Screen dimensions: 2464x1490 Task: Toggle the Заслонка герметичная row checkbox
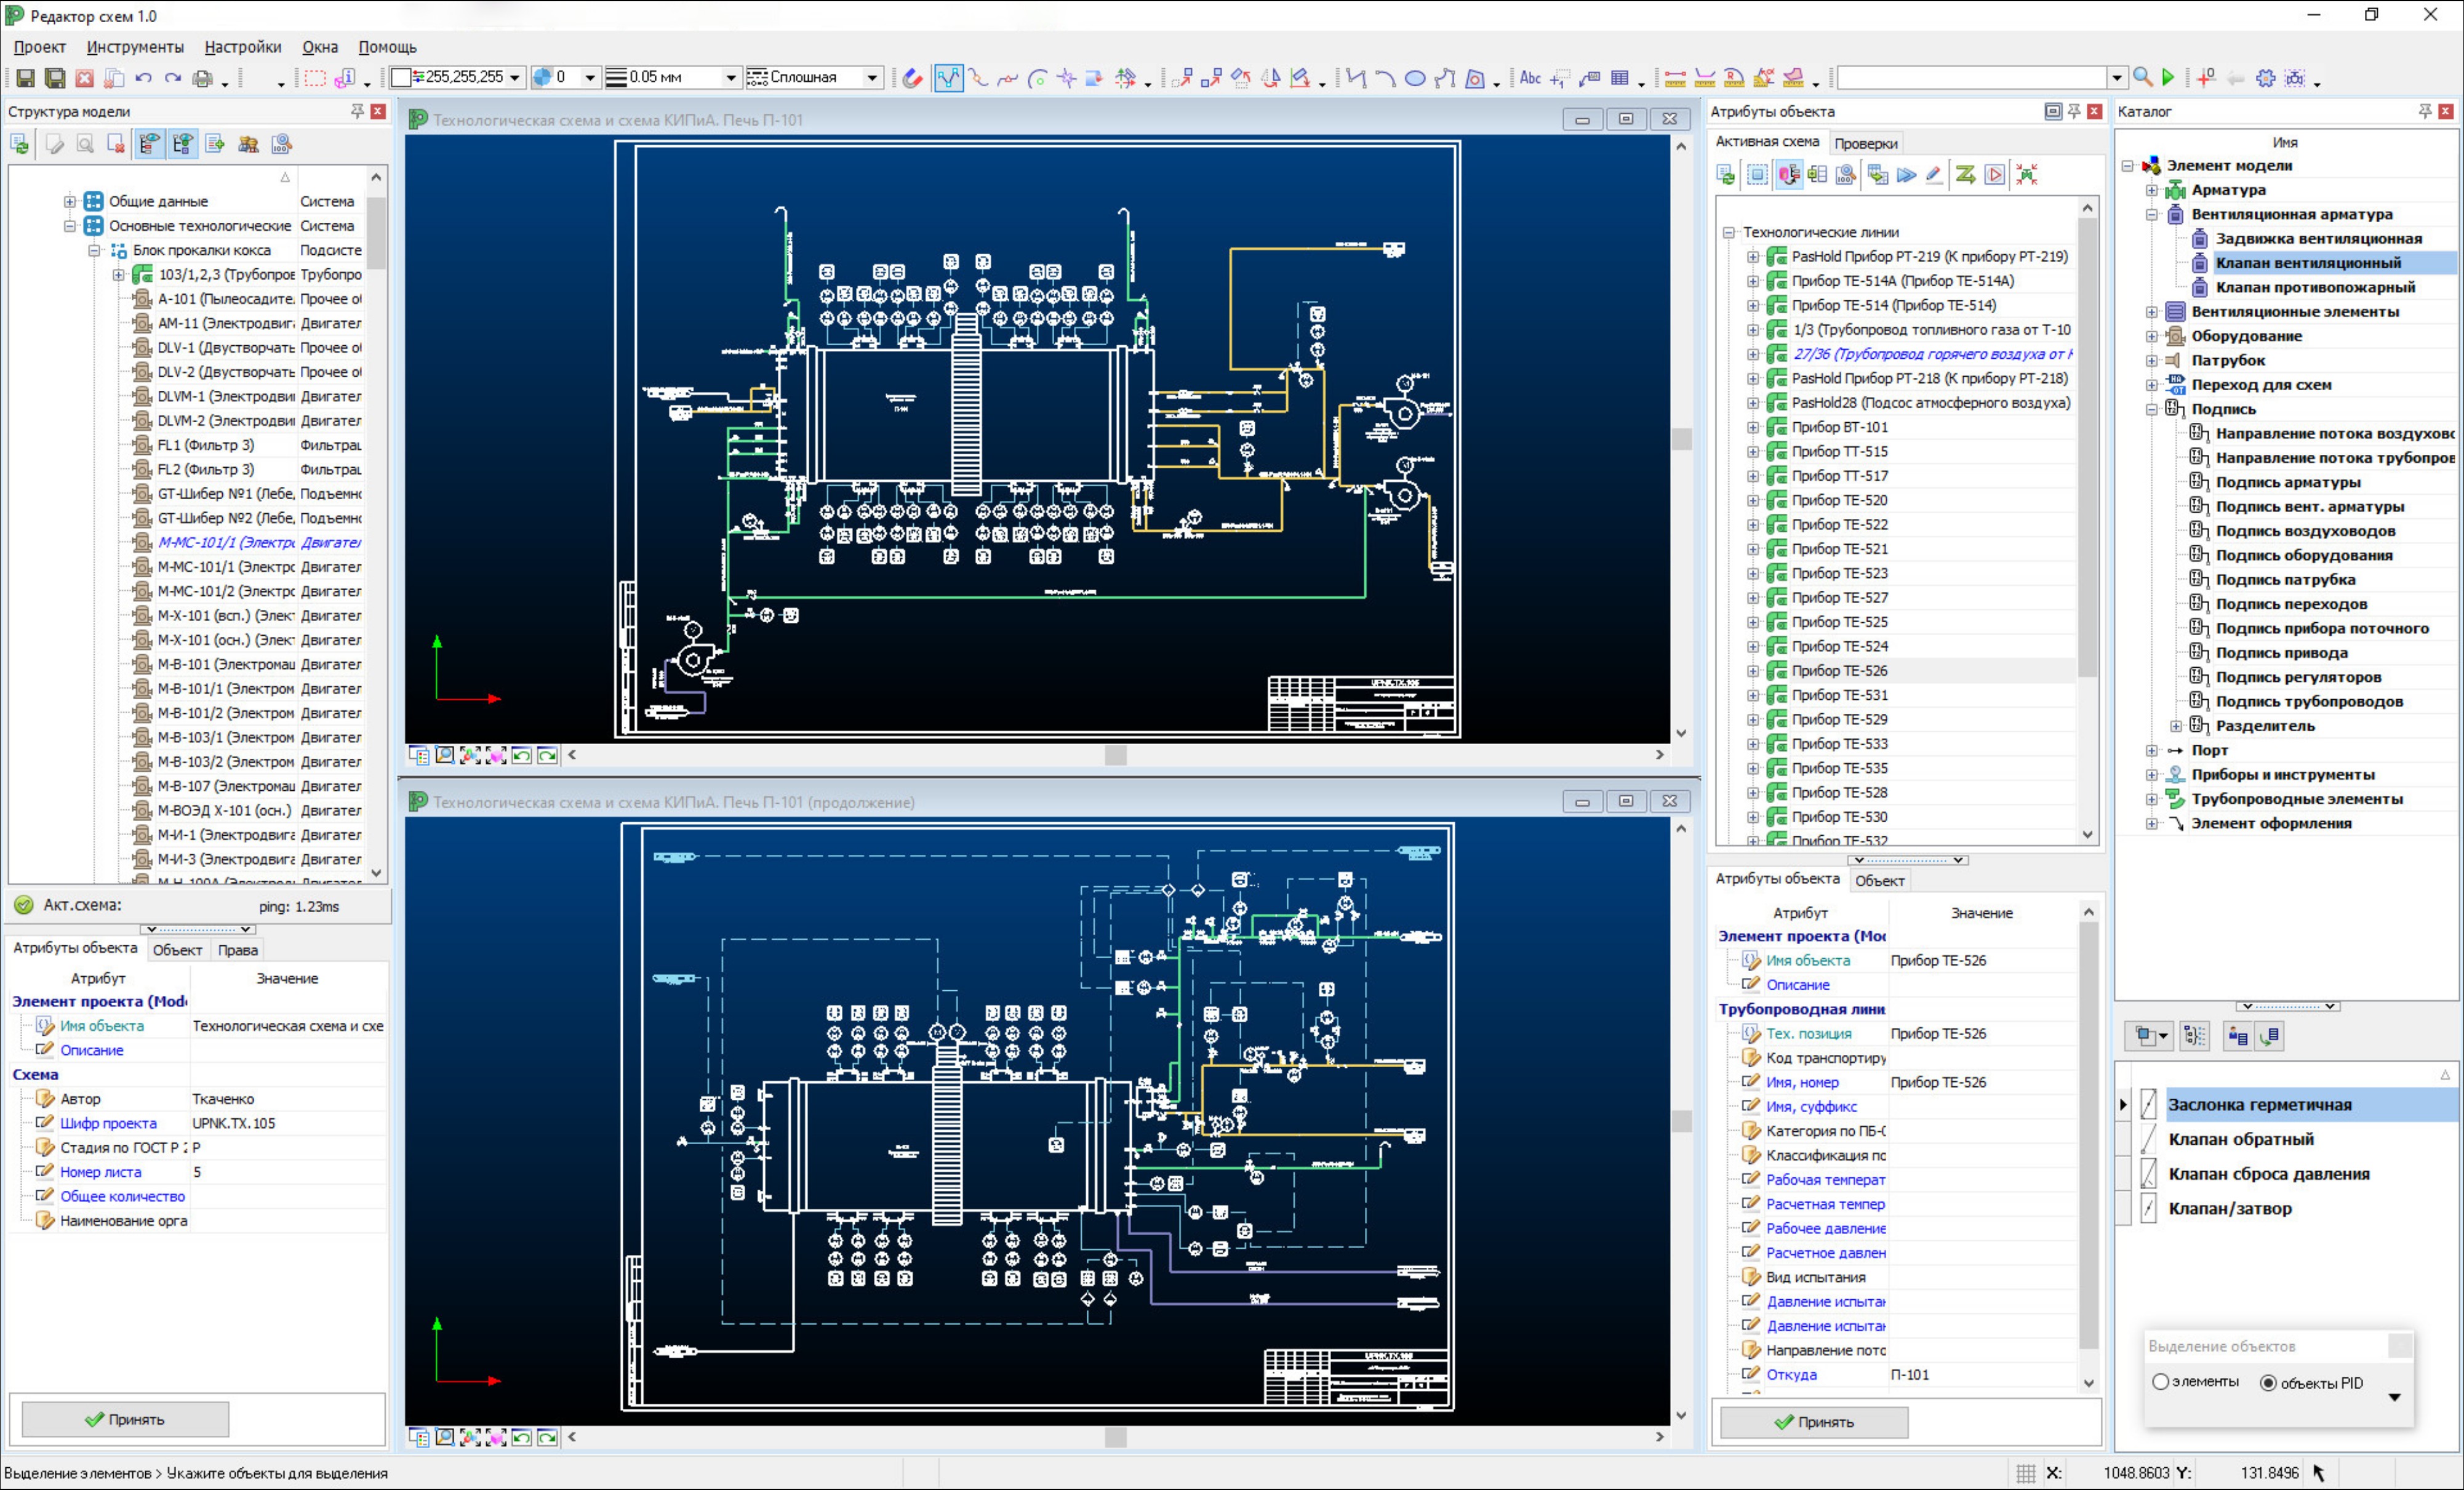[2149, 1104]
